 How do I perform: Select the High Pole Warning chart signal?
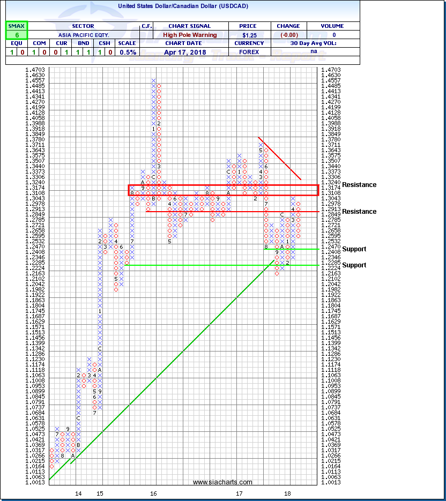[x=190, y=35]
